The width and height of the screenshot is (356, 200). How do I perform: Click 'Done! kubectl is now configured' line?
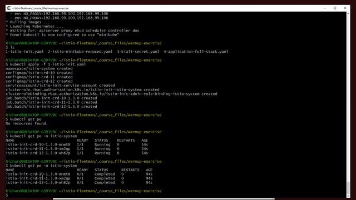(62, 34)
